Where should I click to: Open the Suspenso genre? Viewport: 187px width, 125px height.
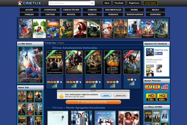tap(156, 14)
